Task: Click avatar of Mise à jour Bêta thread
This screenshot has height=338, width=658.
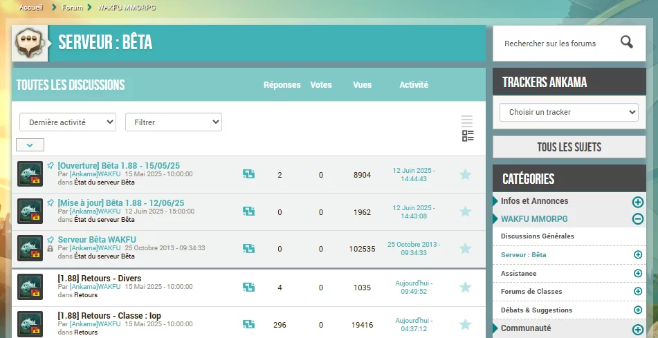Action: pos(30,212)
